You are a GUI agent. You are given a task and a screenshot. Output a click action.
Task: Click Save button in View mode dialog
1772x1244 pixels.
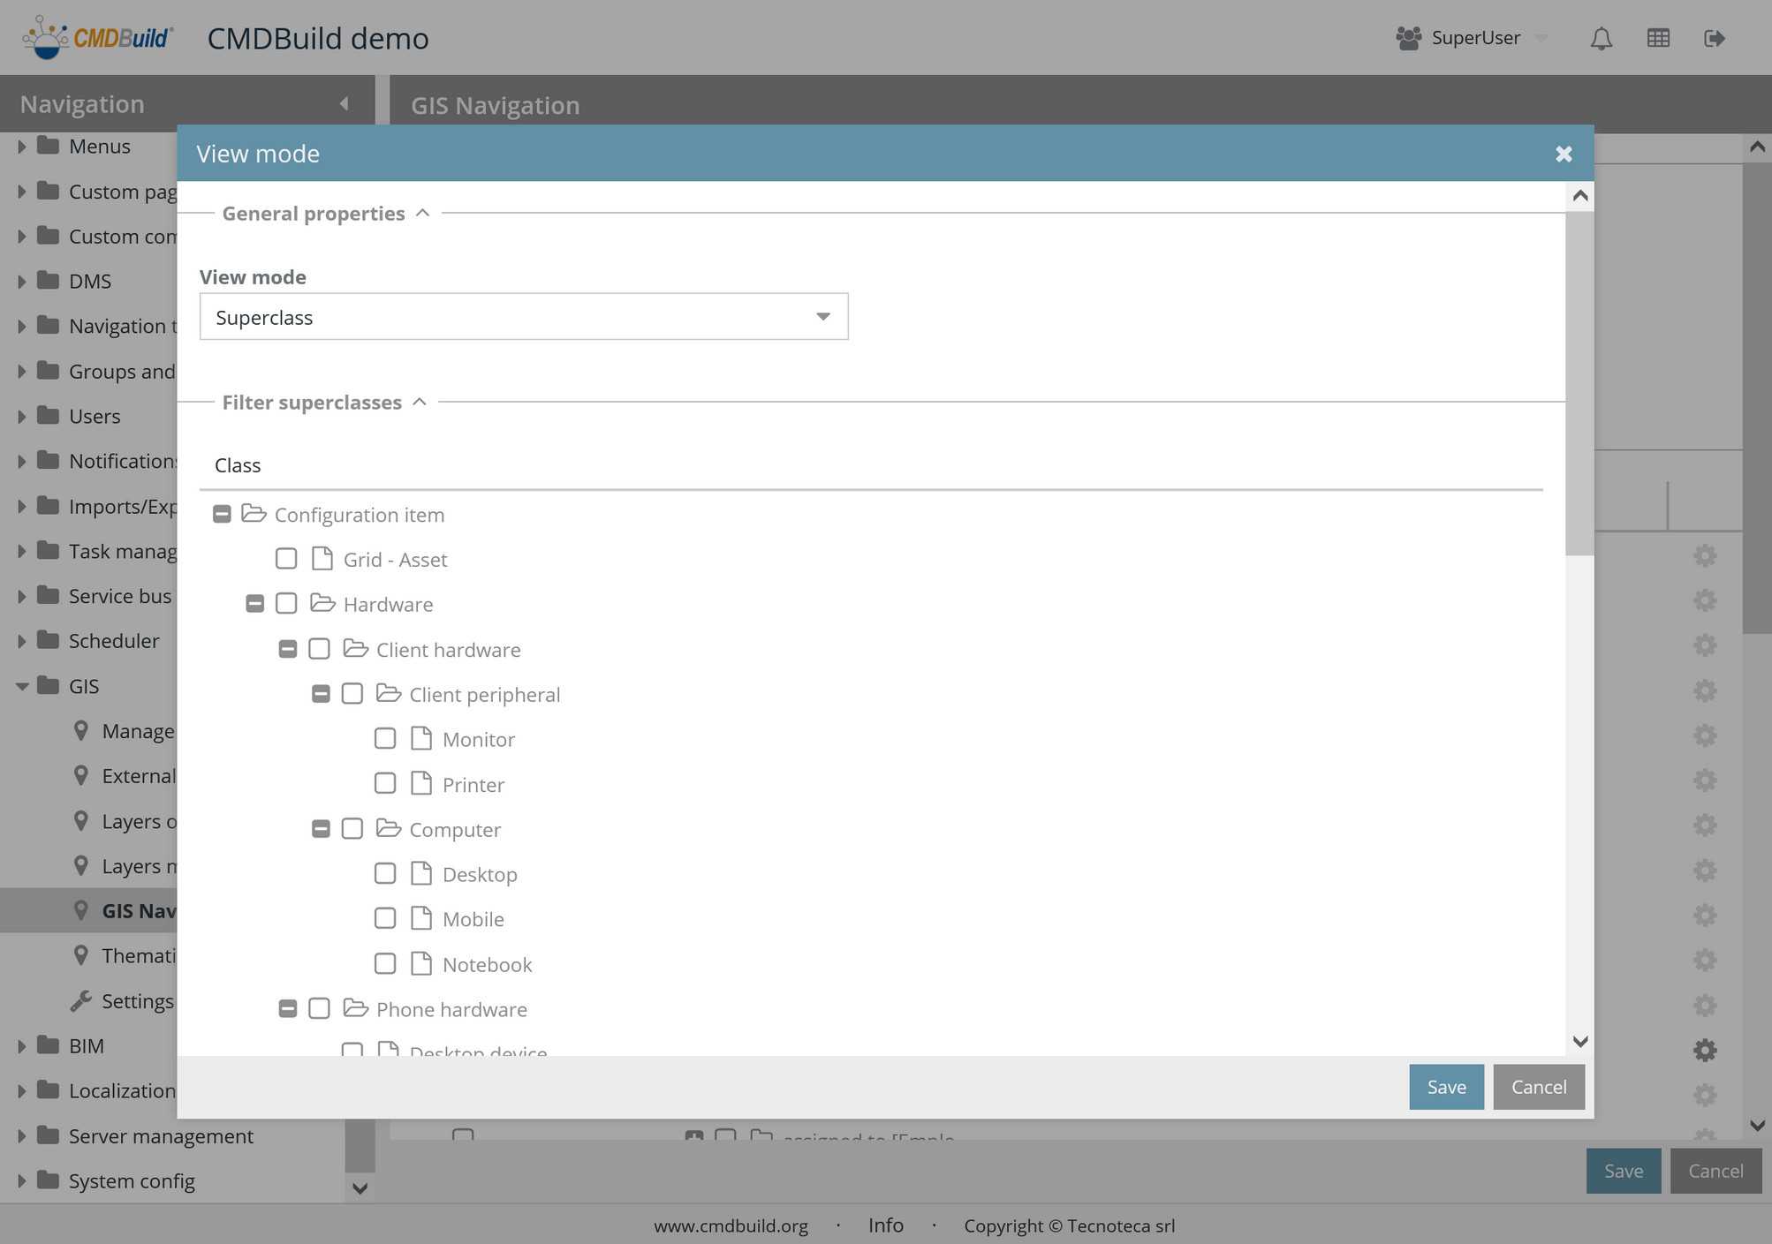pos(1445,1087)
